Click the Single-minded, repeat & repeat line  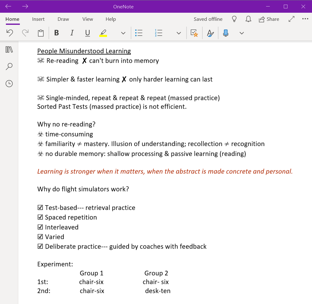[x=128, y=98]
